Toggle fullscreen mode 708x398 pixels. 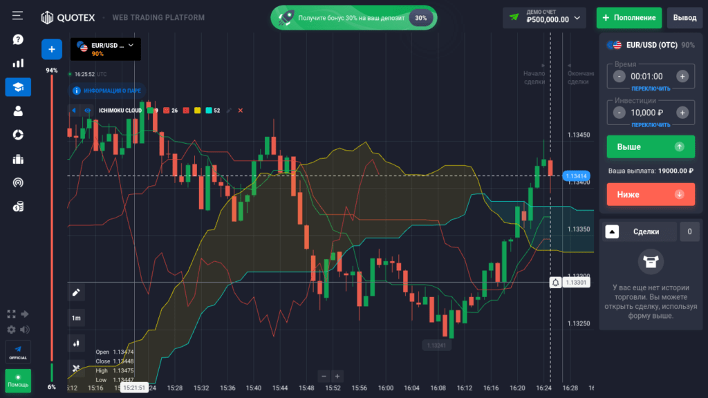(x=11, y=314)
